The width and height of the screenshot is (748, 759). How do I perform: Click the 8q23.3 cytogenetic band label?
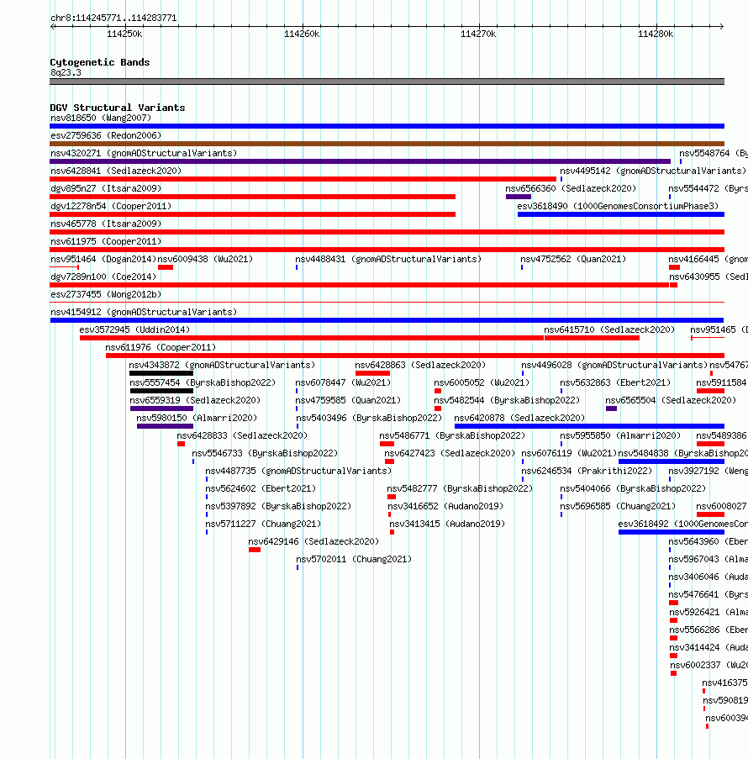[66, 72]
